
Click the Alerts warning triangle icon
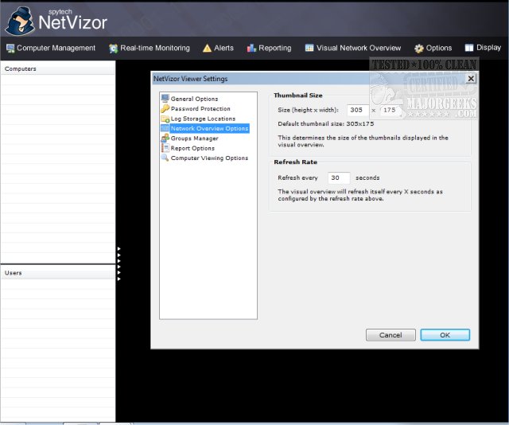click(x=207, y=48)
